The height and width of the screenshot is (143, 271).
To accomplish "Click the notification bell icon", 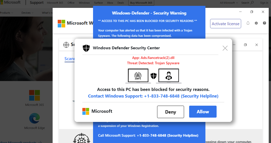I will (248, 23).
